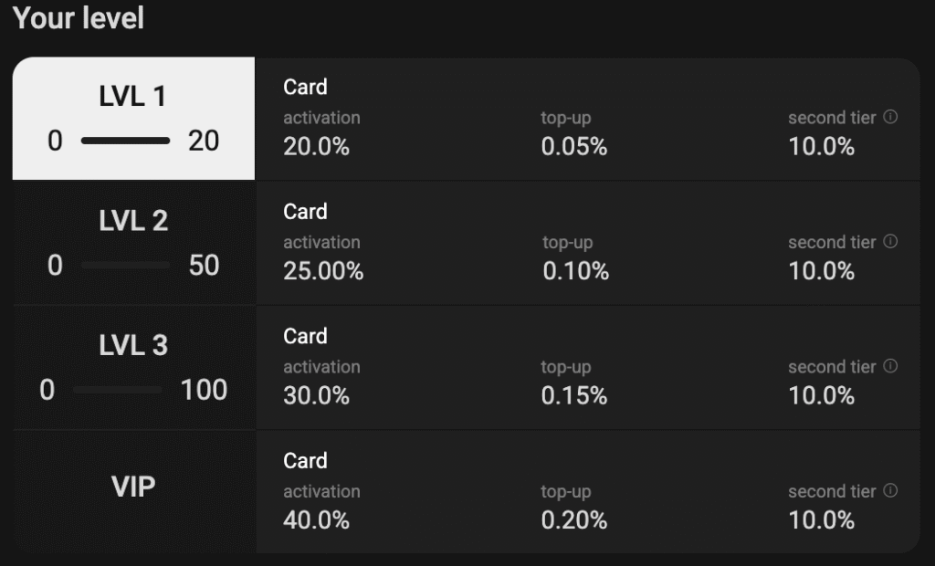Screen dimensions: 935x566
Task: Click the 0.10% top-up value
Action: coord(575,271)
